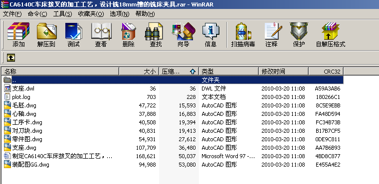Viewport: 379px width, 184px height.
Task: Click the 保护 (Protect) shield icon
Action: pos(299,31)
